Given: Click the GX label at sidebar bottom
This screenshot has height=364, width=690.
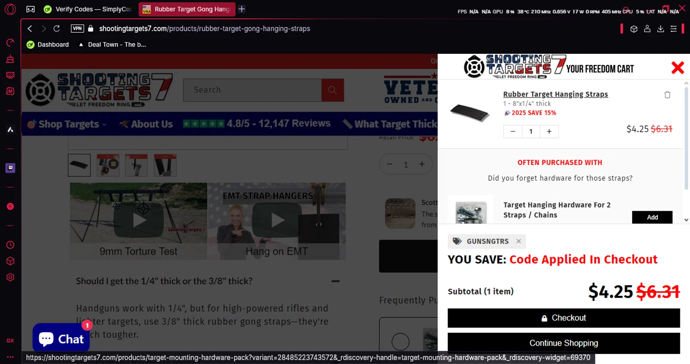Looking at the screenshot, I should click(10, 341).
